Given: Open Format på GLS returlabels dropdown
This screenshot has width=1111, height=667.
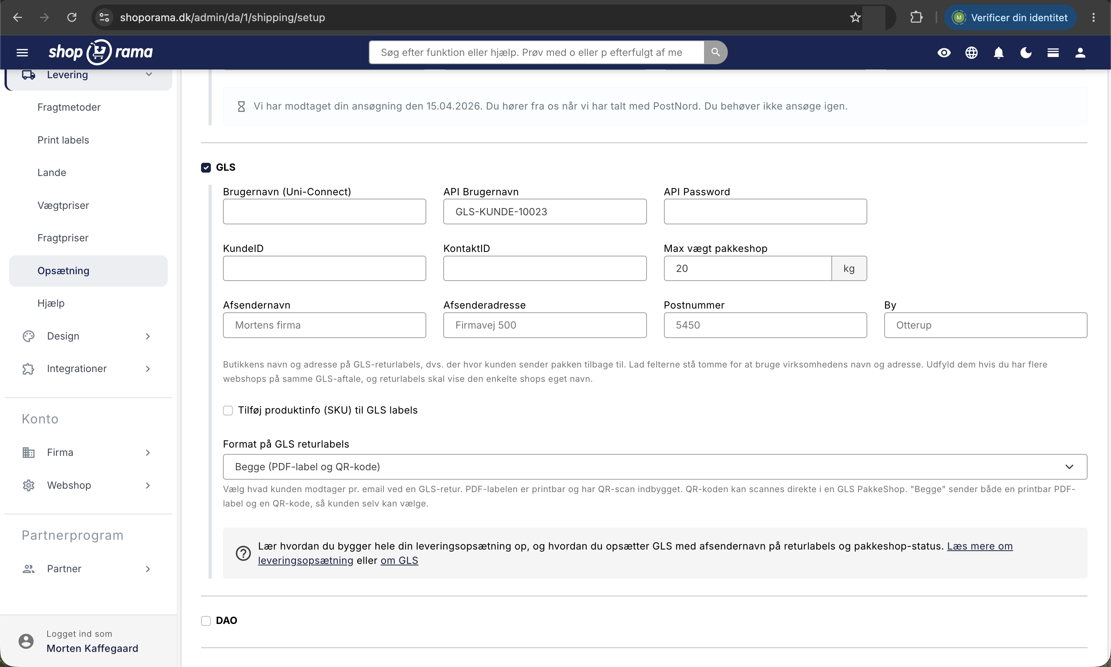Looking at the screenshot, I should (655, 466).
